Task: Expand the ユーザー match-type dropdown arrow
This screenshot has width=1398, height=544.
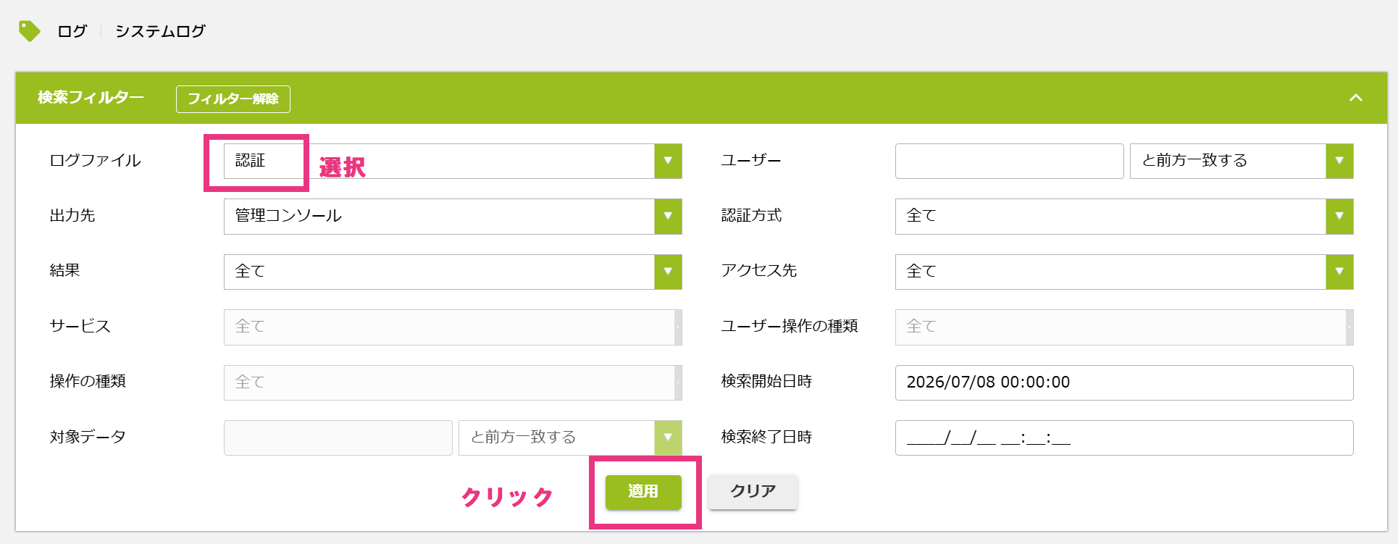Action: pyautogui.click(x=1339, y=161)
